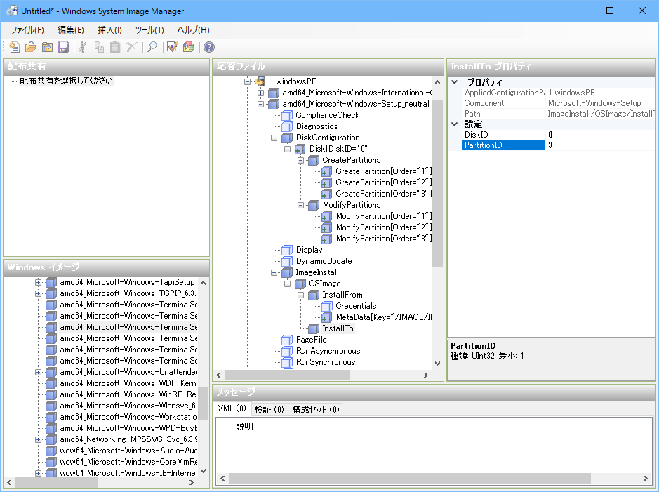Select the PartitionID property row label
The width and height of the screenshot is (659, 492).
pos(503,145)
